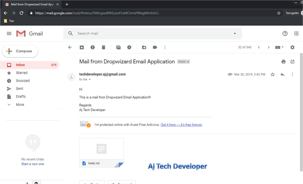Reply to the email using the reply arrow

282,74
